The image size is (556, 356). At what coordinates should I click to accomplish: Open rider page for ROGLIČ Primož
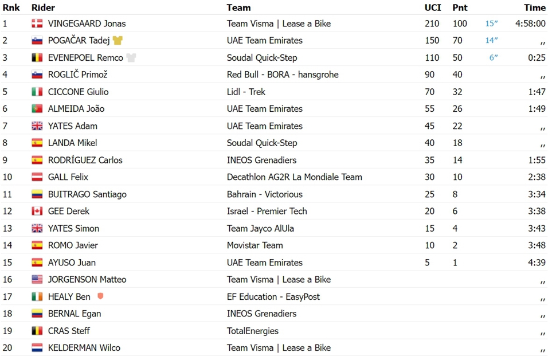pos(77,75)
